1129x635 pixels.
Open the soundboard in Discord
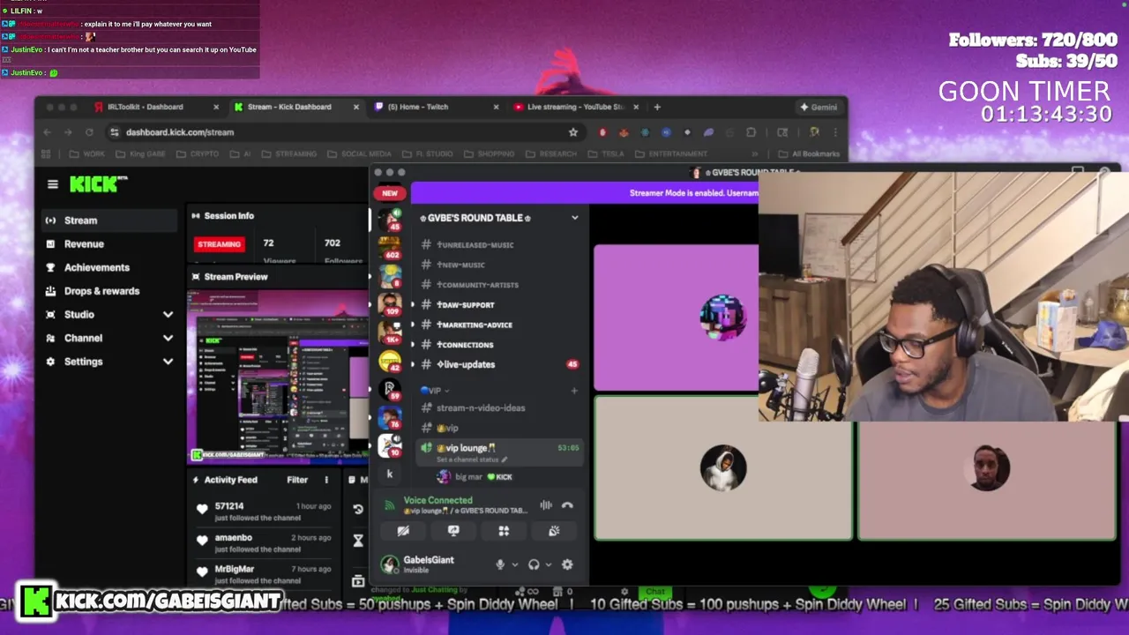[x=554, y=531]
